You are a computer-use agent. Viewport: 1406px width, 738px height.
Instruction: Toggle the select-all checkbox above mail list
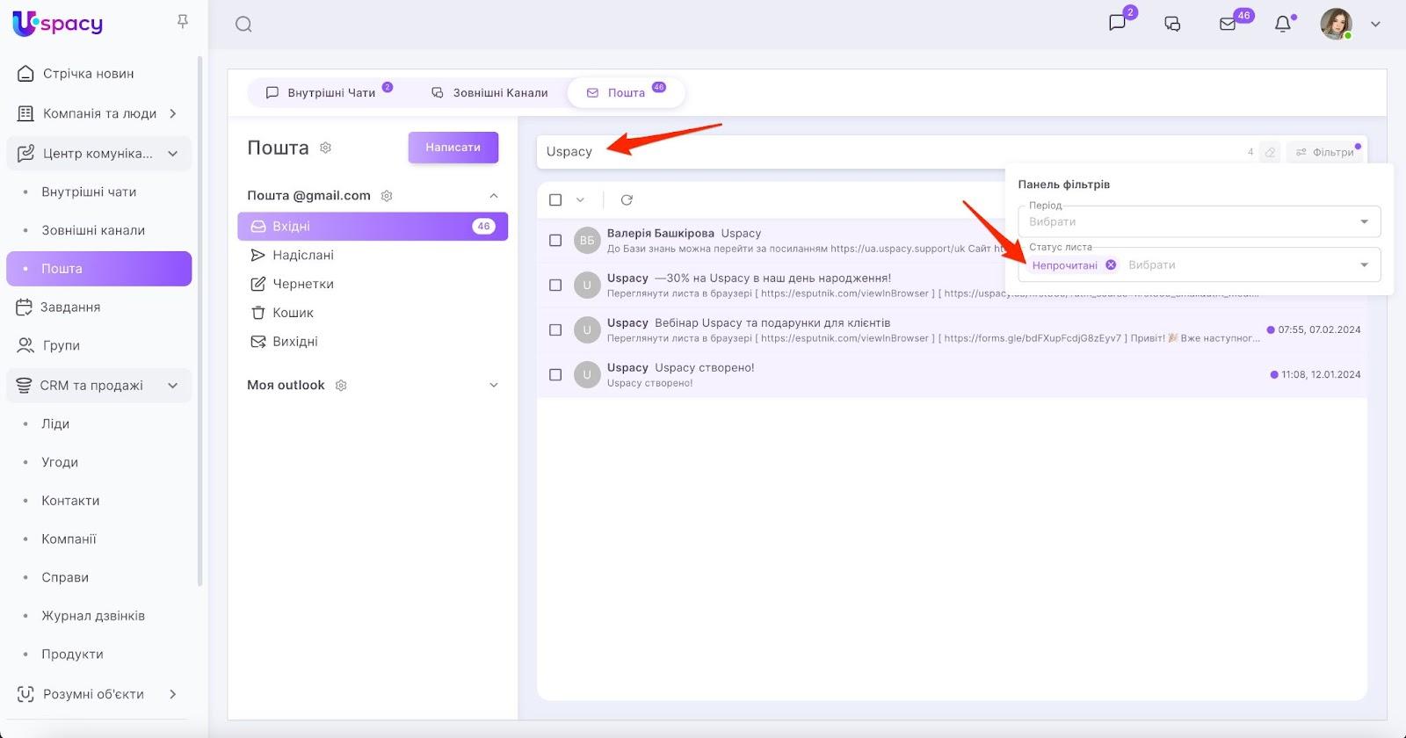(555, 200)
